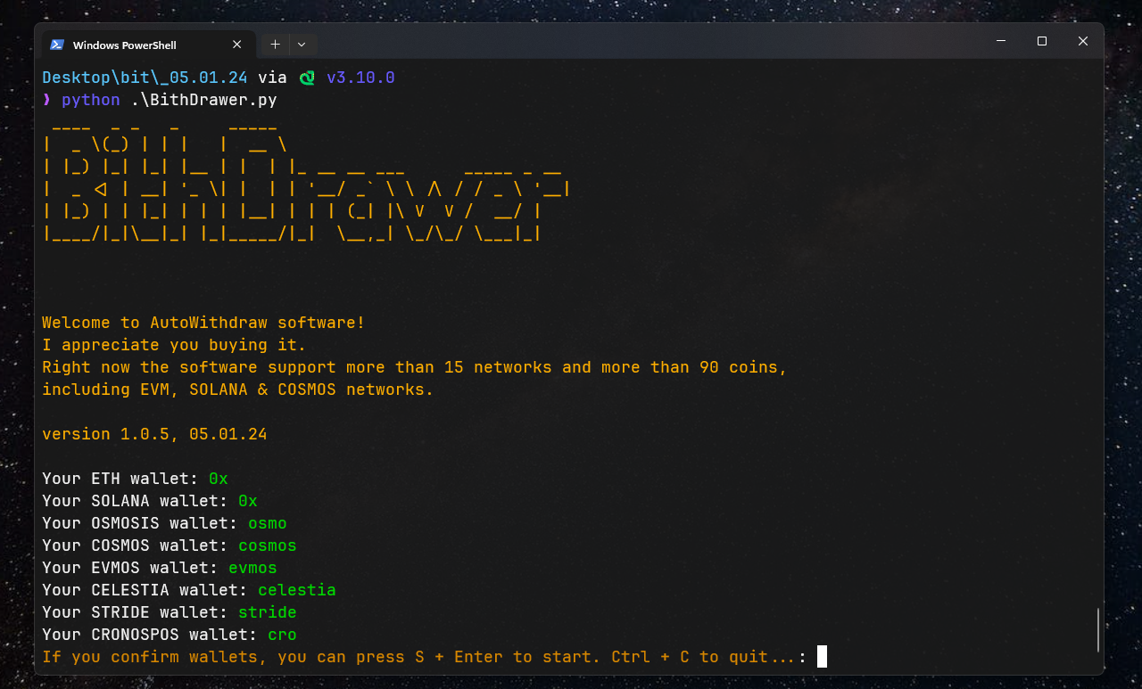1142x689 pixels.
Task: Click the OSMOSIS wallet osmo value
Action: [268, 523]
